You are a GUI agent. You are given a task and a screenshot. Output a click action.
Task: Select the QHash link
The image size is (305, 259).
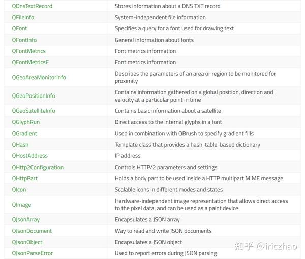[20, 145]
